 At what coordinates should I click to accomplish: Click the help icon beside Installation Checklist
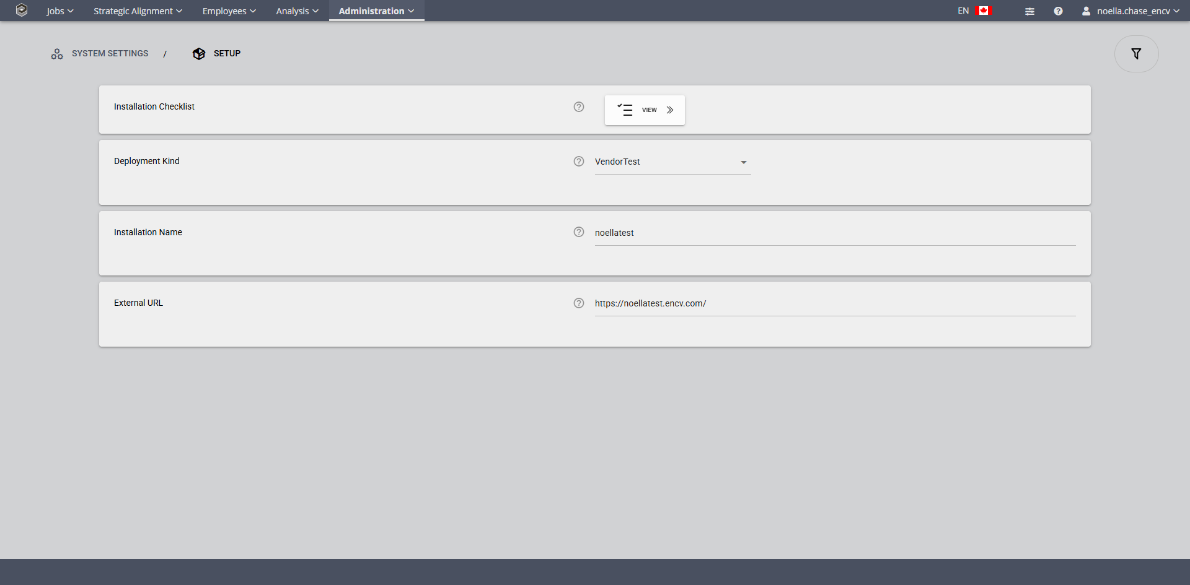click(x=578, y=106)
